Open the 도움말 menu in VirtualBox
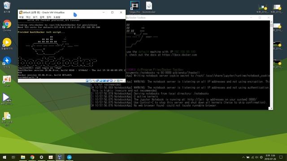 [57, 17]
